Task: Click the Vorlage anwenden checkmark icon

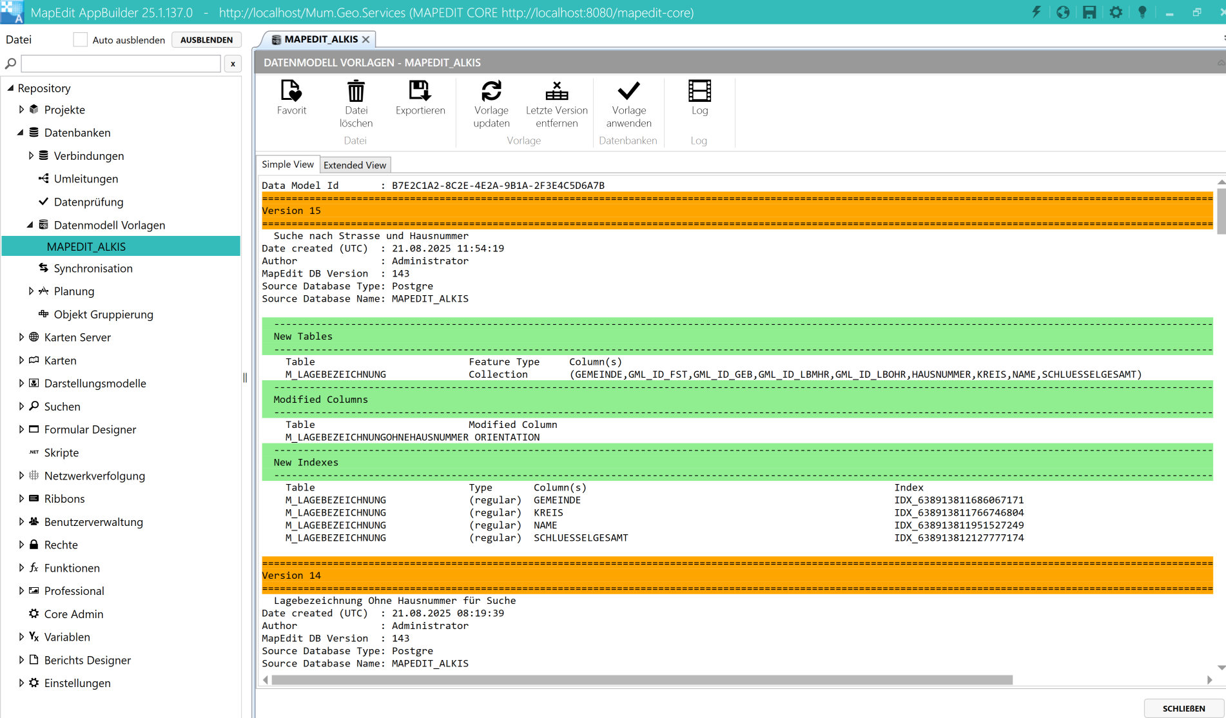Action: 628,92
